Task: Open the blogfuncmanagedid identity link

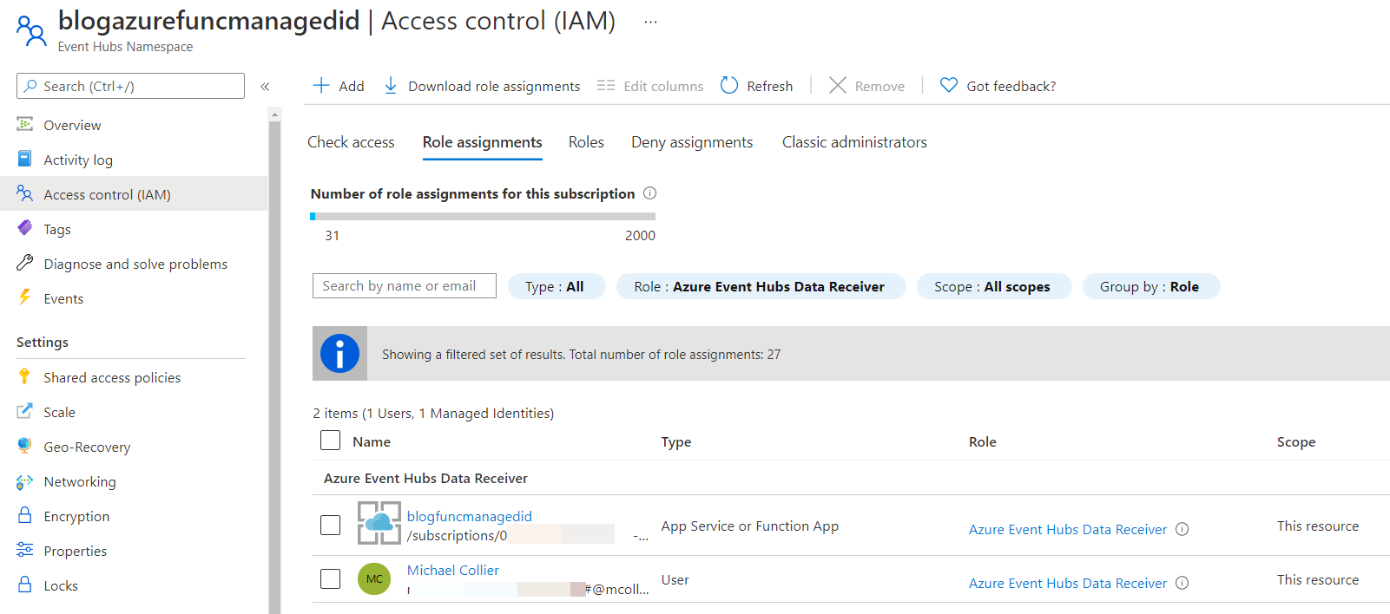Action: click(469, 516)
